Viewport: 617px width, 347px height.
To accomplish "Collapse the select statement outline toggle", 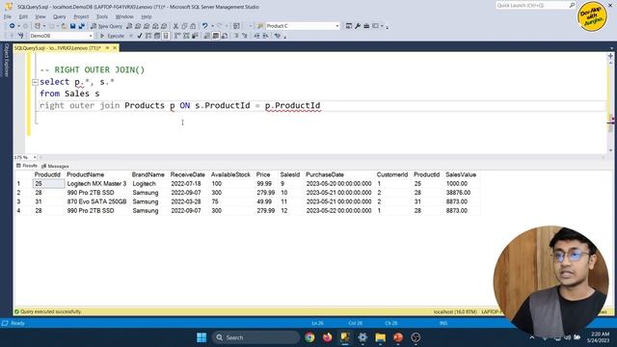I will tap(35, 82).
